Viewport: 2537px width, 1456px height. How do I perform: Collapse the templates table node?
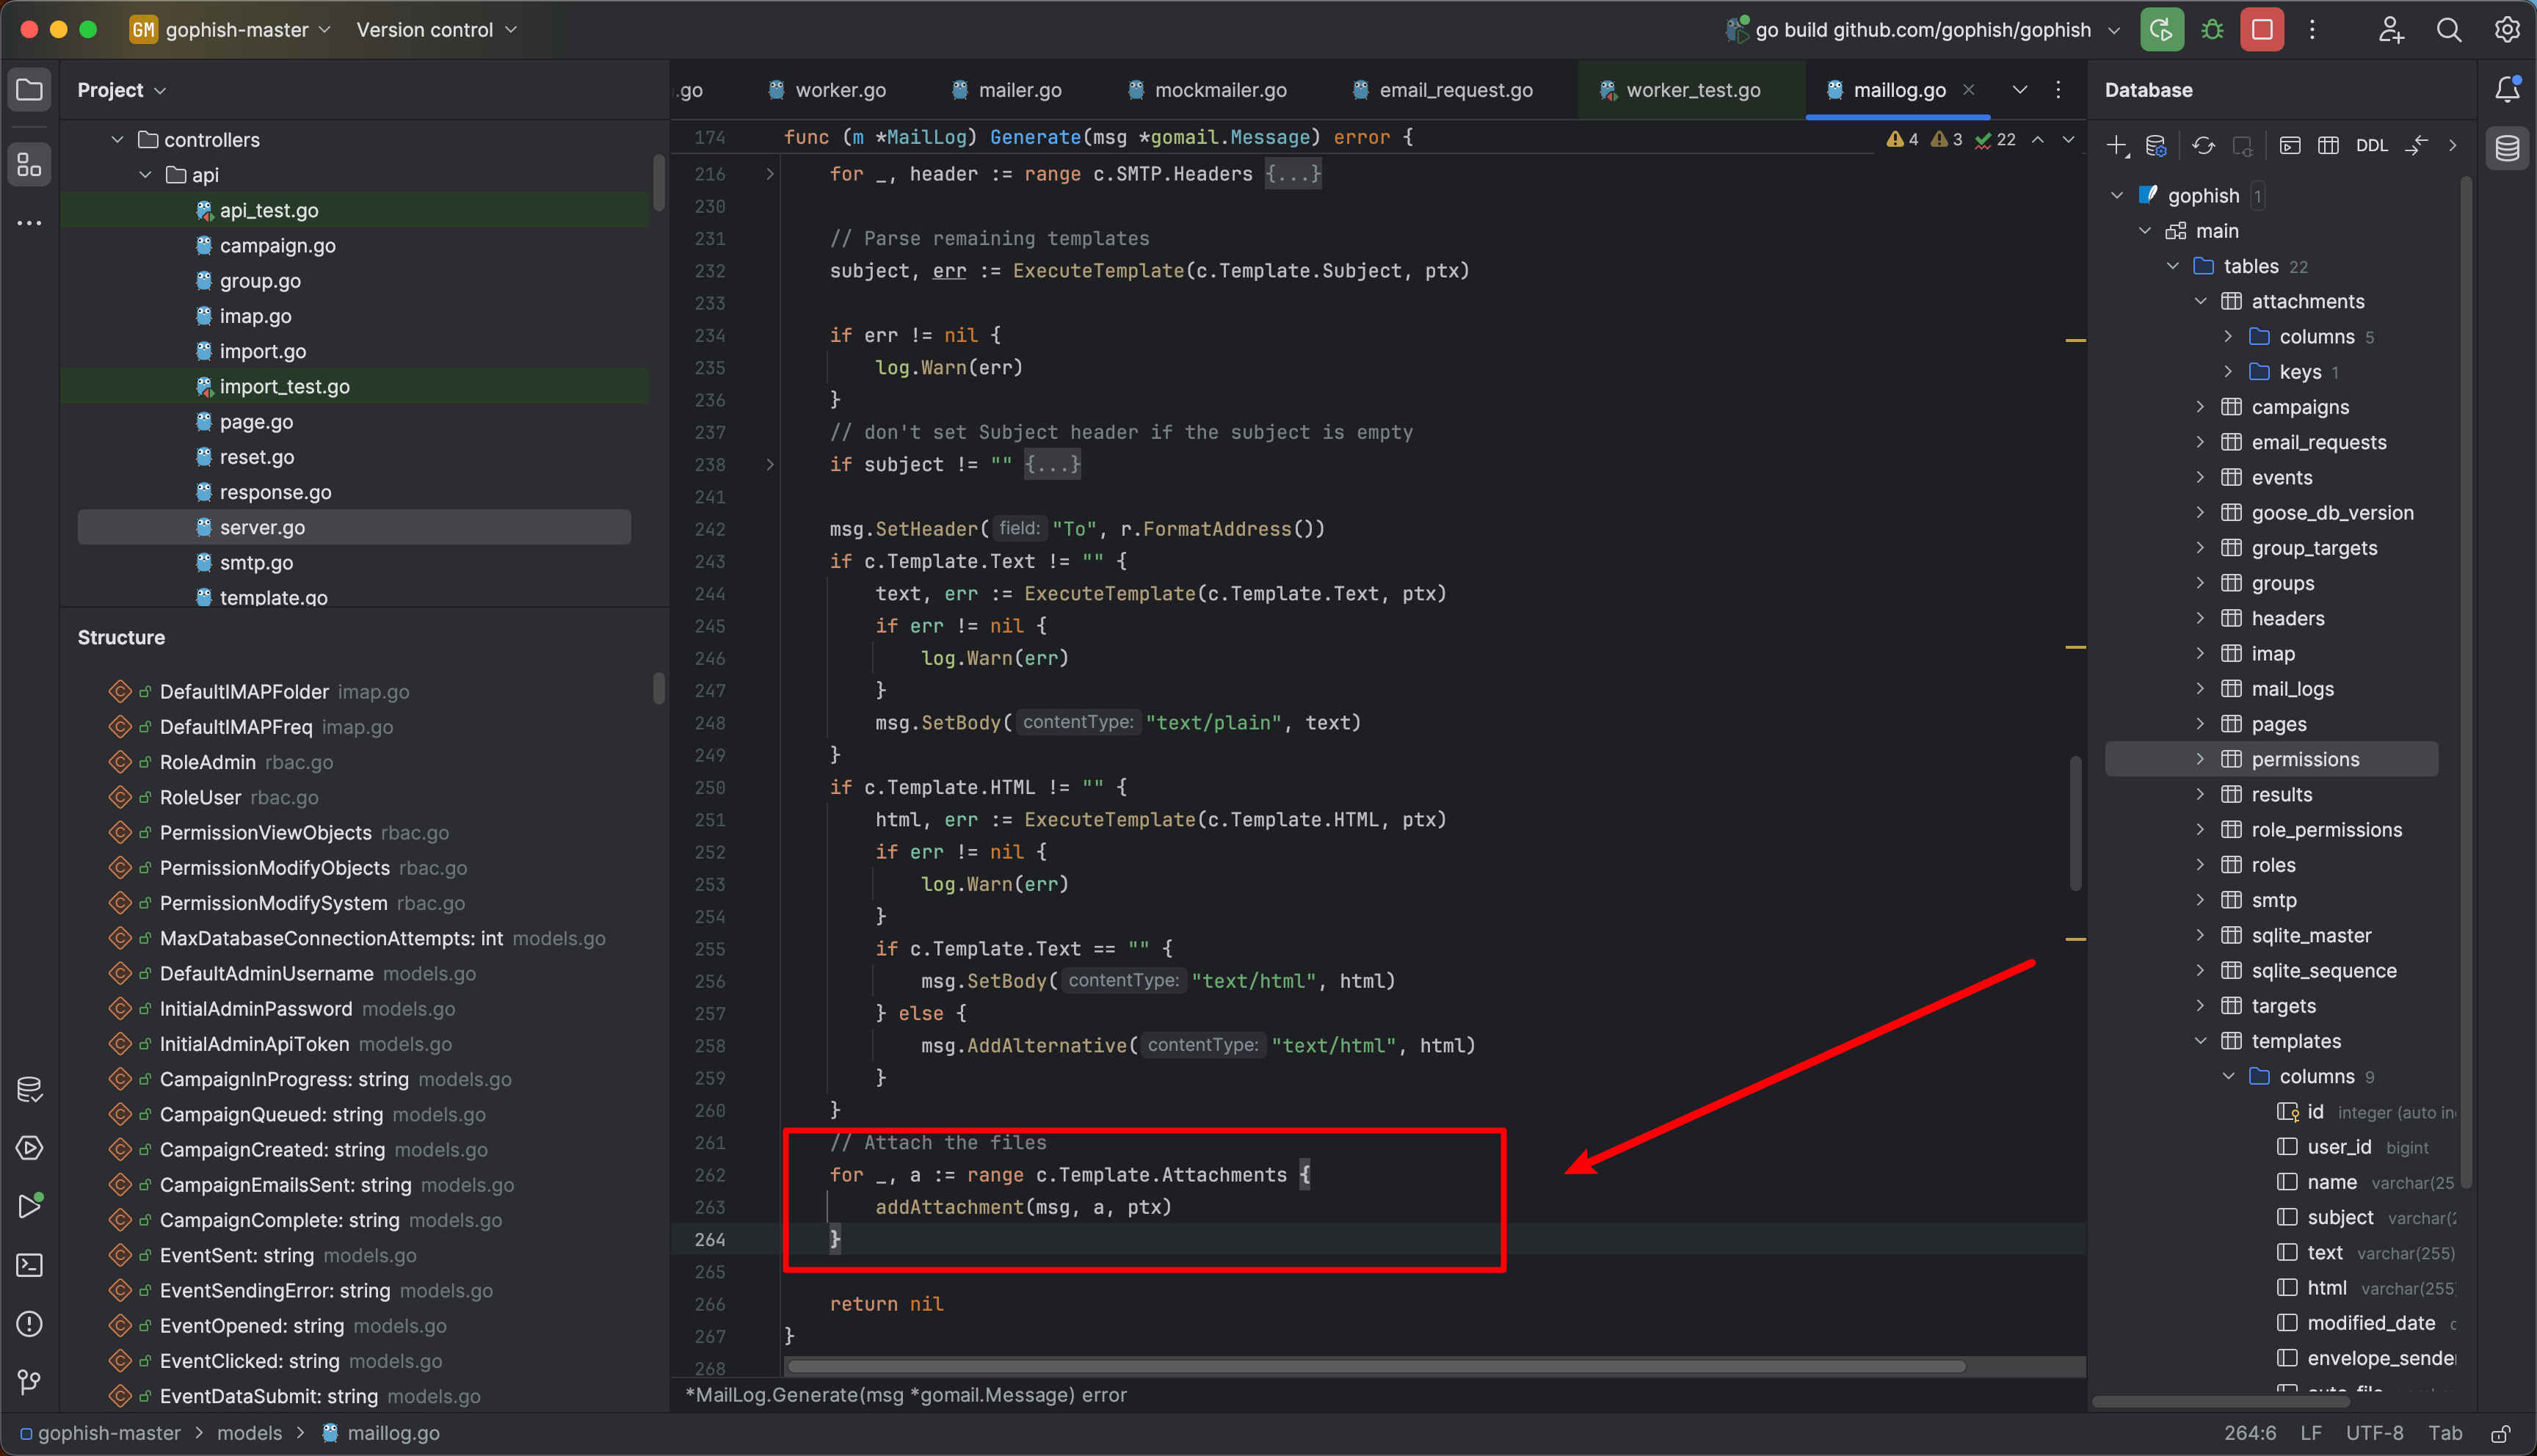click(2200, 1041)
